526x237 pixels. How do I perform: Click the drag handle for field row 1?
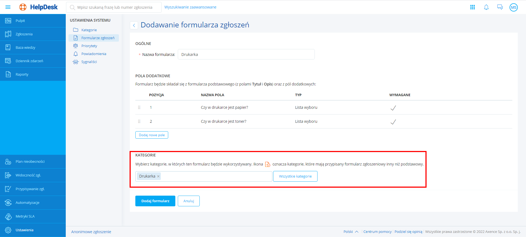[x=139, y=107]
